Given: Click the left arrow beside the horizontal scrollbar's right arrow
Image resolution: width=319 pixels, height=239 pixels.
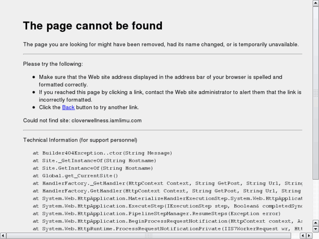Looking at the screenshot, I should [x=302, y=235].
